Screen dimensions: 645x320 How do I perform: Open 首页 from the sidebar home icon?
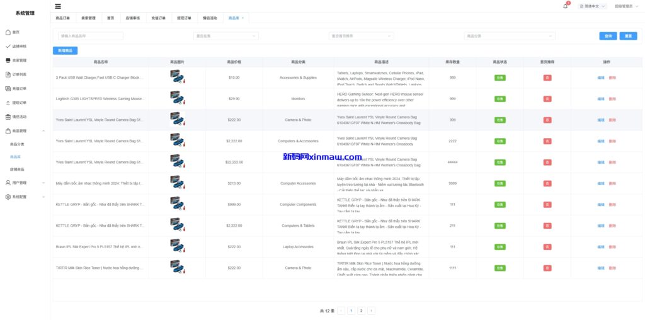coord(16,32)
